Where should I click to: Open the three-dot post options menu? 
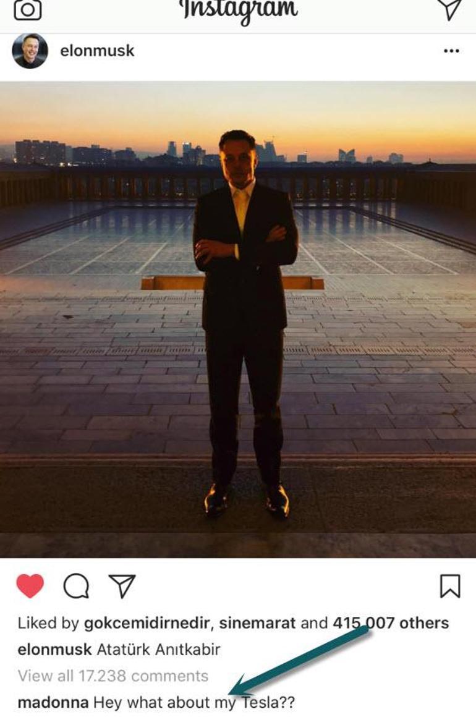tap(451, 51)
